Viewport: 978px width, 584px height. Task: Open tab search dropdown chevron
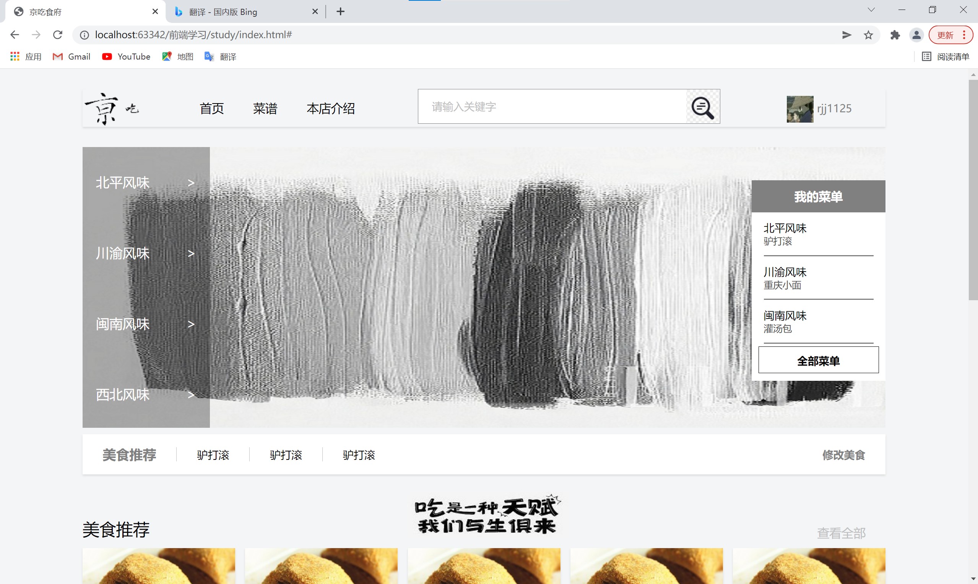tap(871, 10)
